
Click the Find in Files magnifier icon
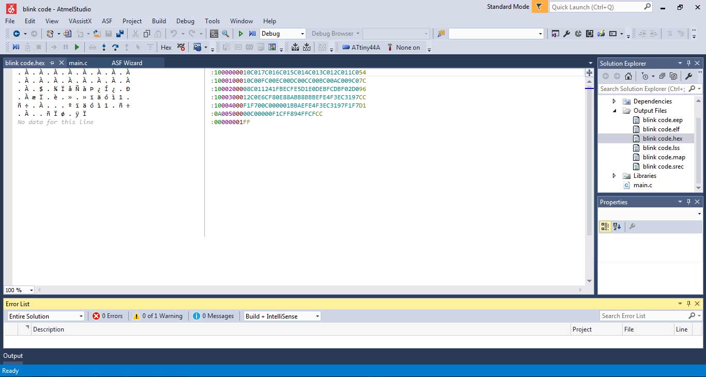pos(226,34)
